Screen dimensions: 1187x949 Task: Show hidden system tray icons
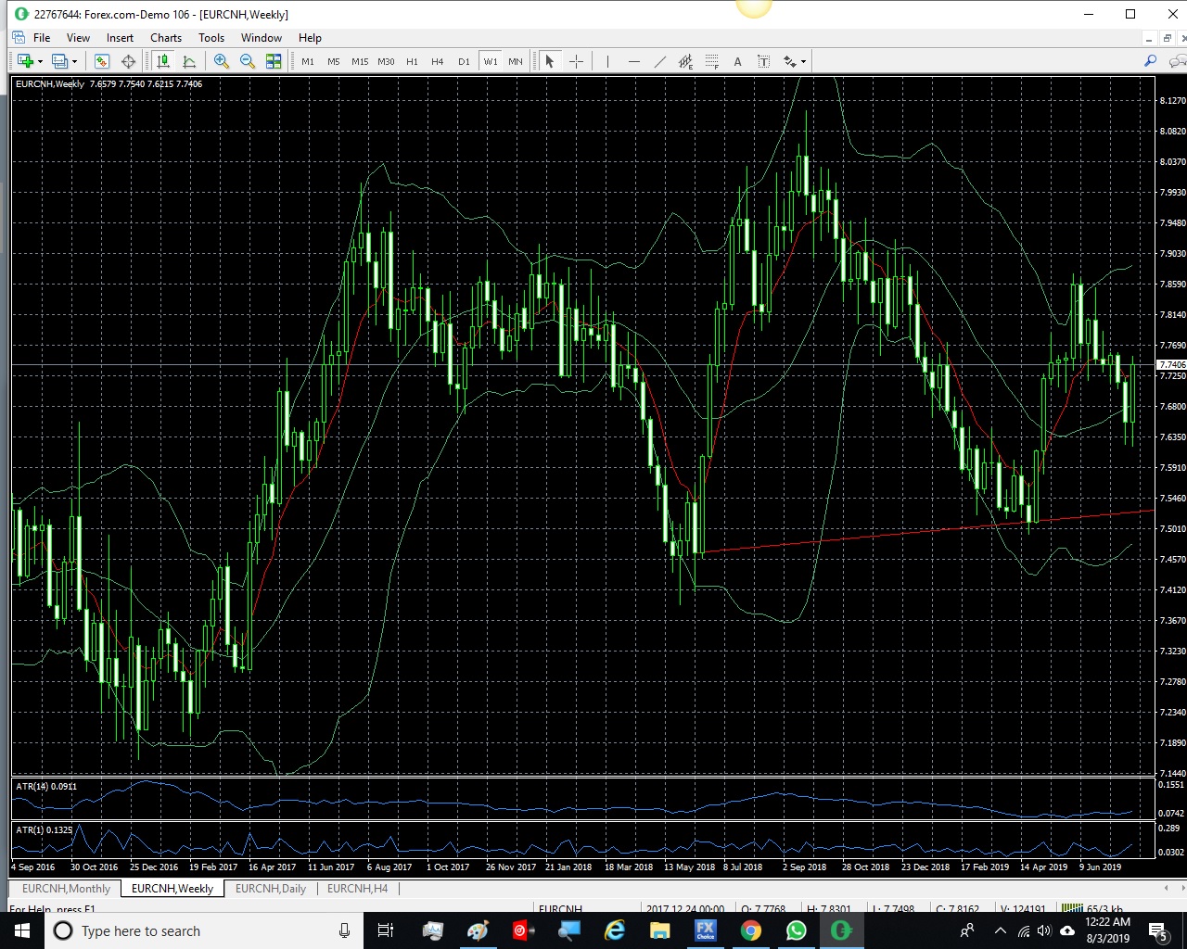coord(1000,930)
